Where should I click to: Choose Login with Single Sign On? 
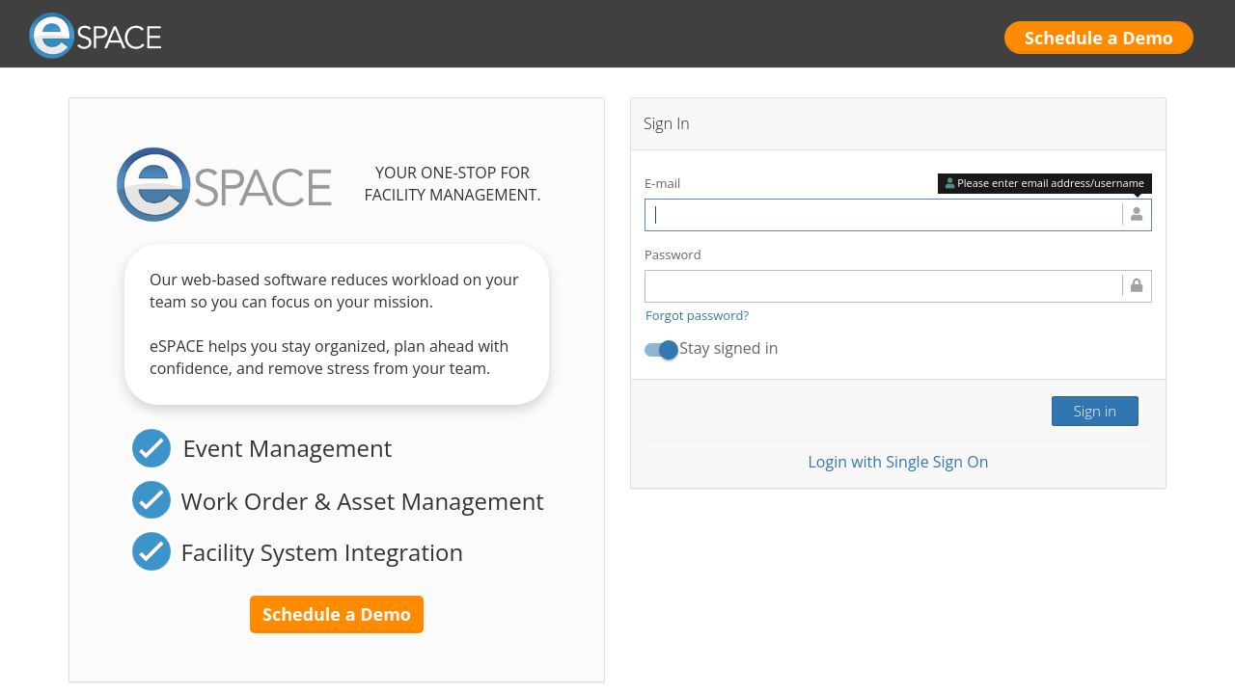(897, 462)
